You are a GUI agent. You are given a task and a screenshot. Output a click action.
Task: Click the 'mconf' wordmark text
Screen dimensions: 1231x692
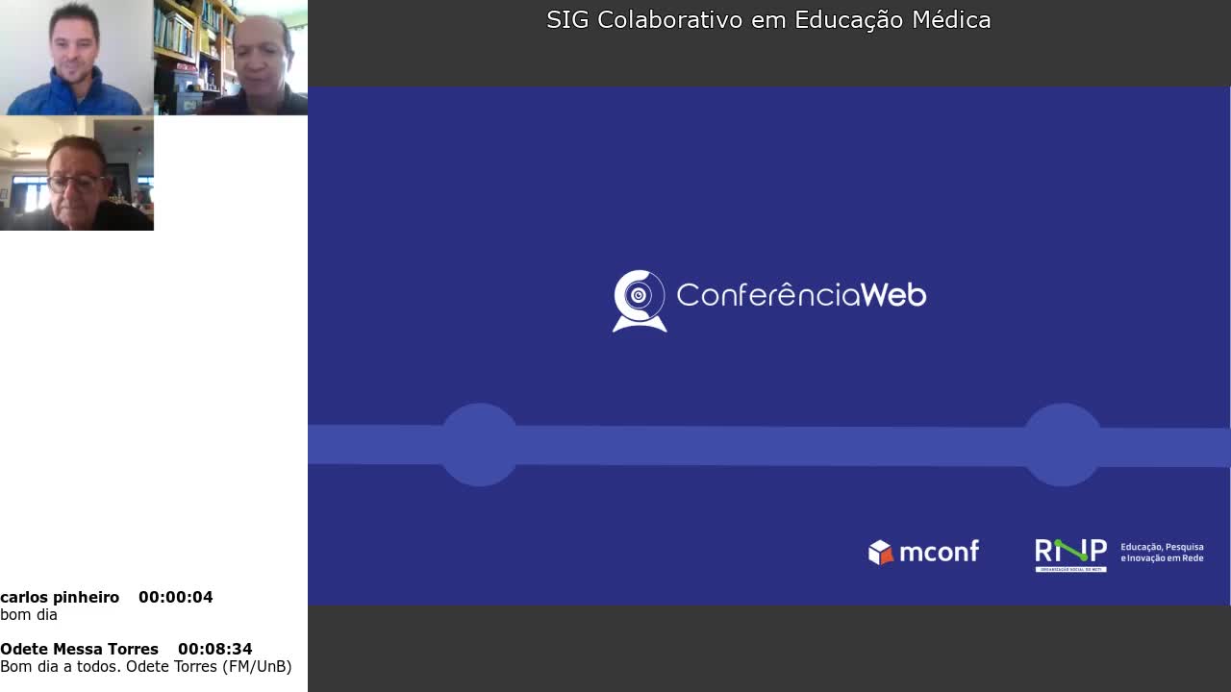click(x=939, y=552)
